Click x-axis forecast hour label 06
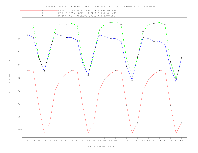Image resolution: width=198 pixels, height=153 pixels. tap(39, 140)
